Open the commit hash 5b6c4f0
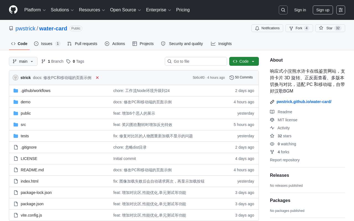This screenshot has width=354, height=221. (x=199, y=78)
